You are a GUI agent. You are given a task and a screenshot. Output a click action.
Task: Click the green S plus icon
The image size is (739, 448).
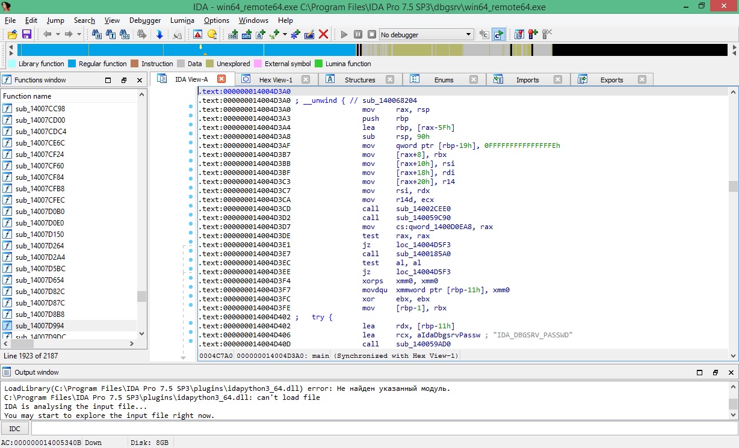click(x=274, y=35)
